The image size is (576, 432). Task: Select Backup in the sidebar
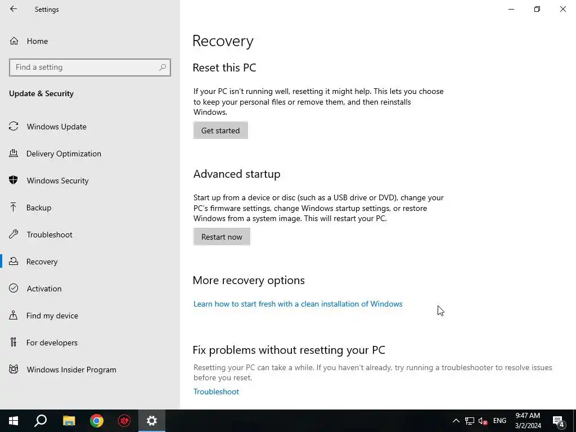[x=90, y=208]
